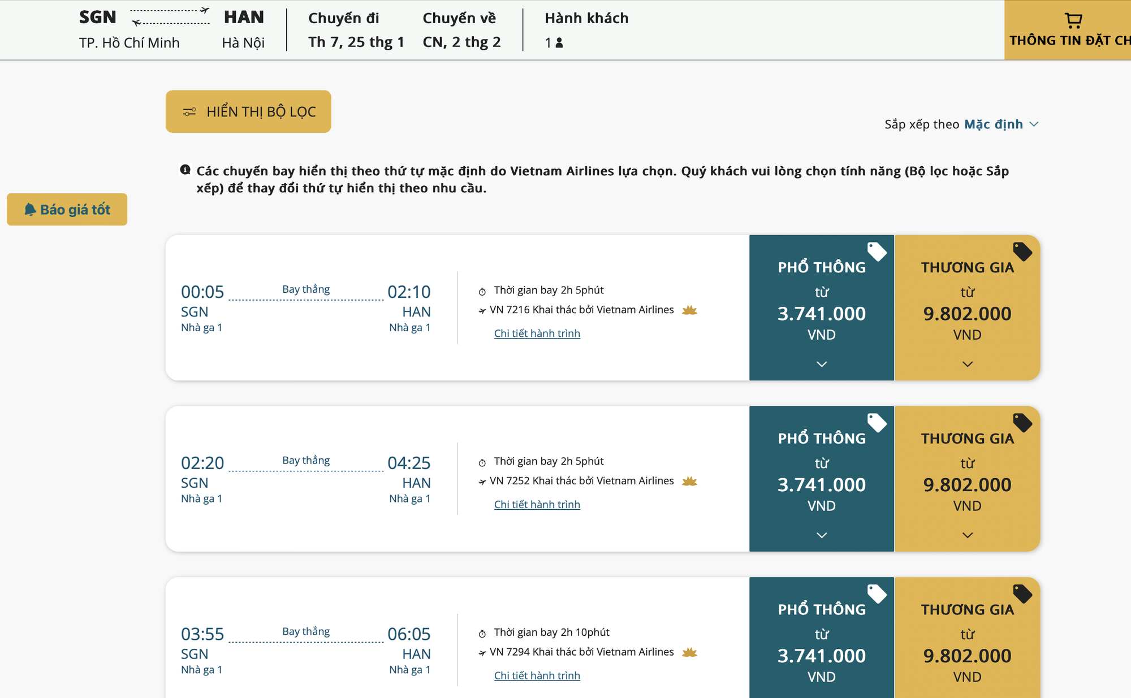Click the Bay thẳng label on the 02:20 flight
The height and width of the screenshot is (698, 1131).
click(x=306, y=461)
